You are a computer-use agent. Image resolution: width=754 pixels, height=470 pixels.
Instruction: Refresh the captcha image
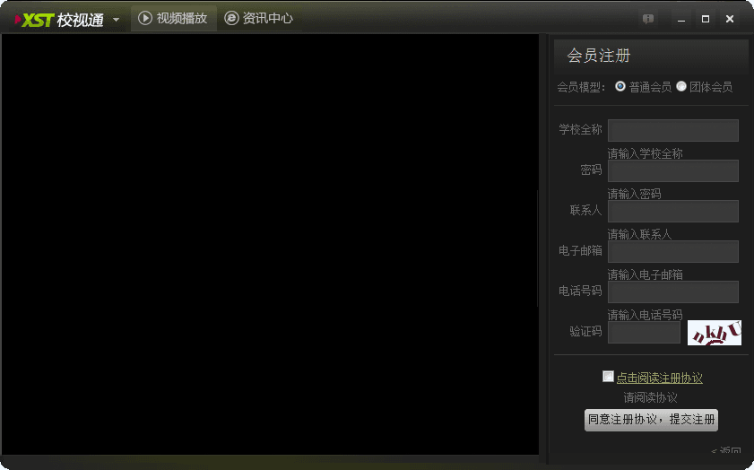[714, 332]
